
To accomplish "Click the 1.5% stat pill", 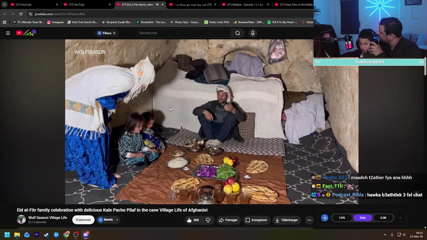I will 342,218.
